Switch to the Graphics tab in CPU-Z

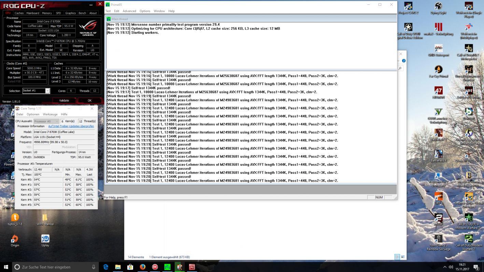point(70,13)
